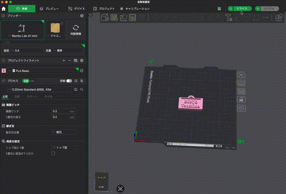Click the plate lock icon beside bed
Screen dimensions: 286x194
click(241, 100)
